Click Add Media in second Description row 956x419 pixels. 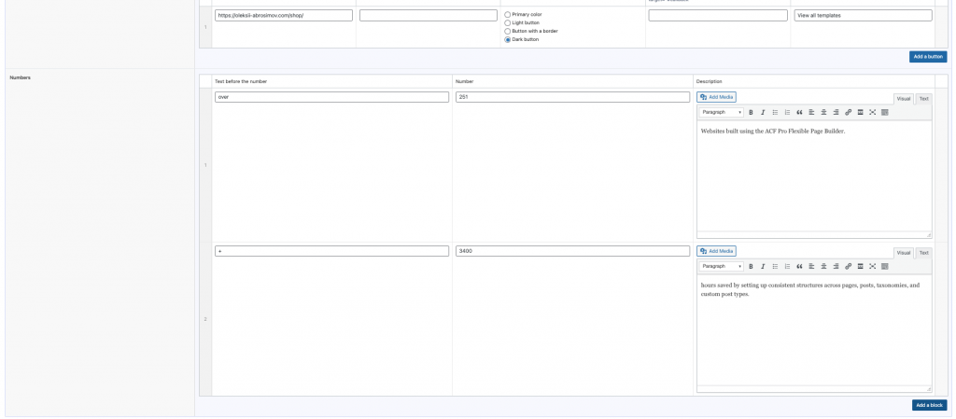point(716,251)
